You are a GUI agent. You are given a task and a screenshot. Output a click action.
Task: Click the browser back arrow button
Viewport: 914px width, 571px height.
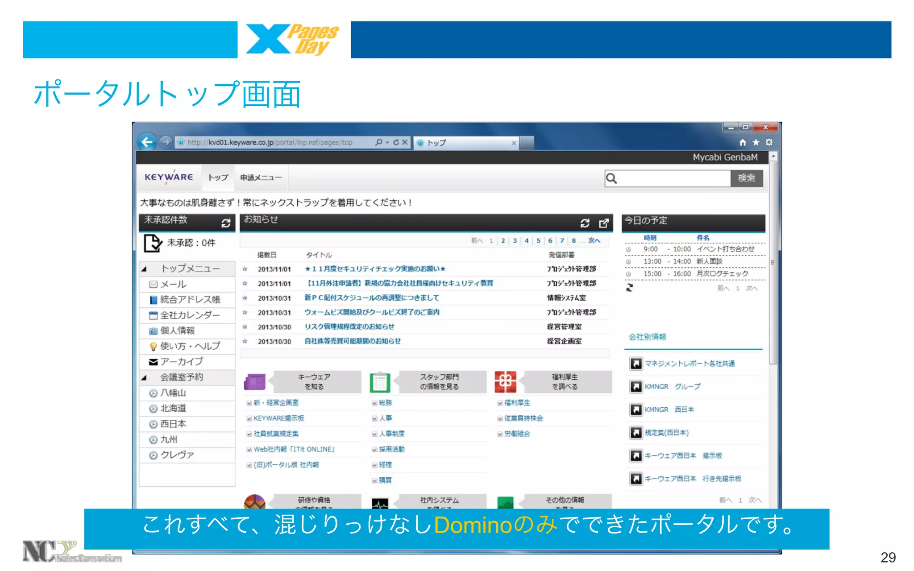(147, 142)
